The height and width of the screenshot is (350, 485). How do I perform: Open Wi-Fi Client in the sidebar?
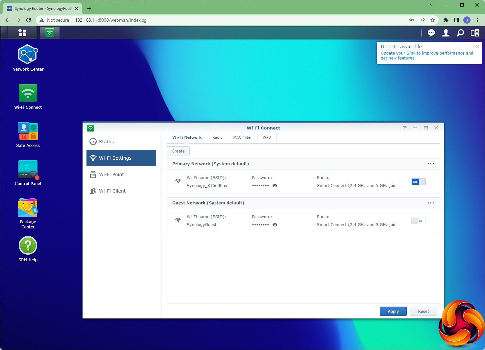pyautogui.click(x=121, y=191)
